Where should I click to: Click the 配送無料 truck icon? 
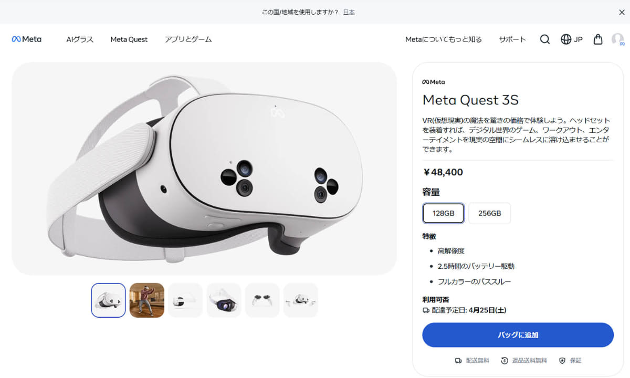coord(458,361)
